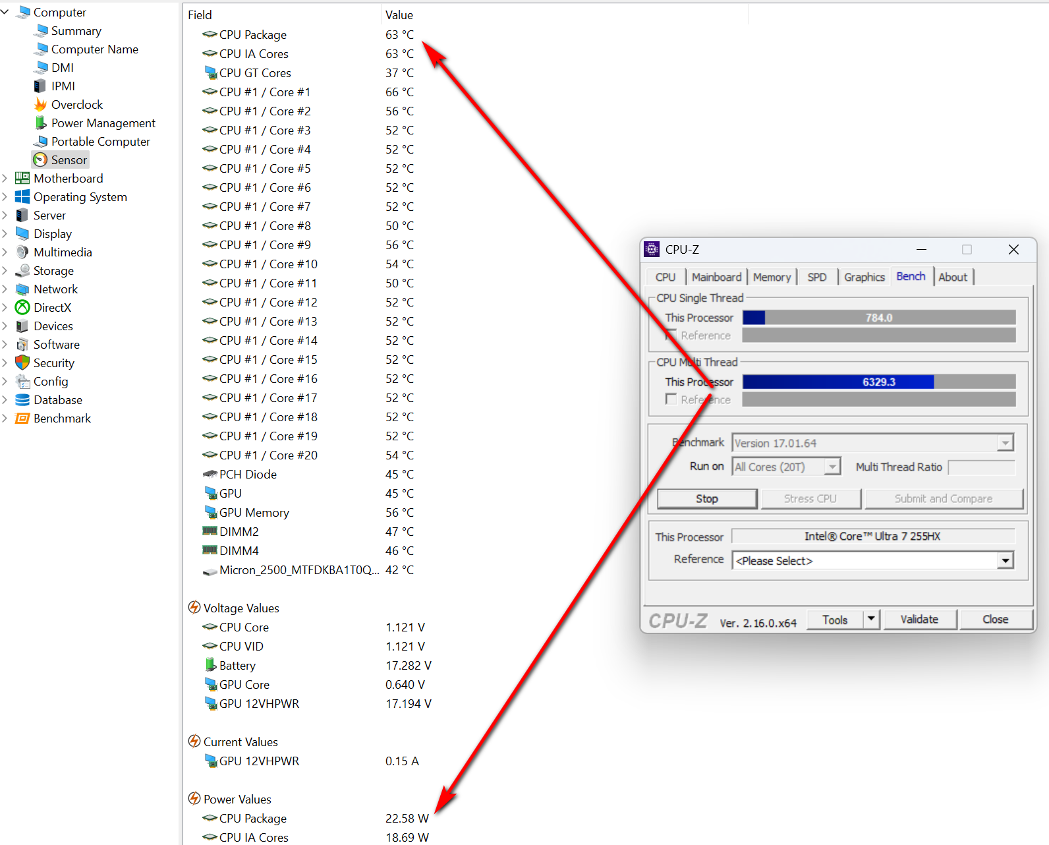Viewport: 1049px width, 845px height.
Task: Click the Software icon
Action: [22, 344]
